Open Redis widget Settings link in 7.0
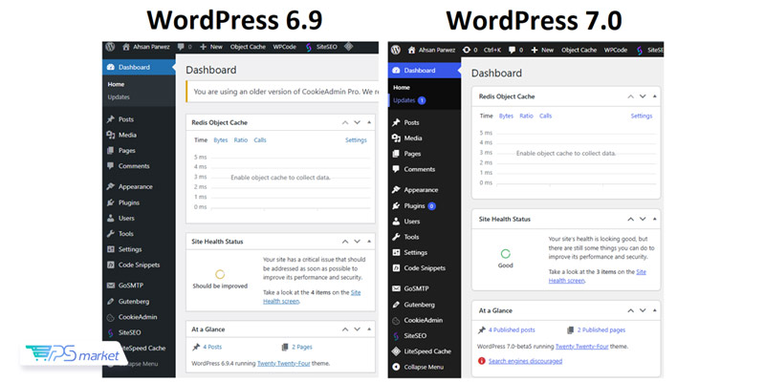Viewport: 765px width, 382px height. coord(642,116)
